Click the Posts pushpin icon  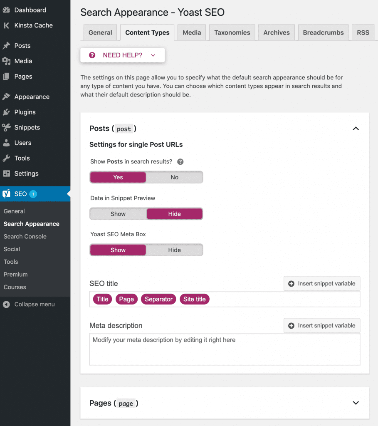coord(6,46)
